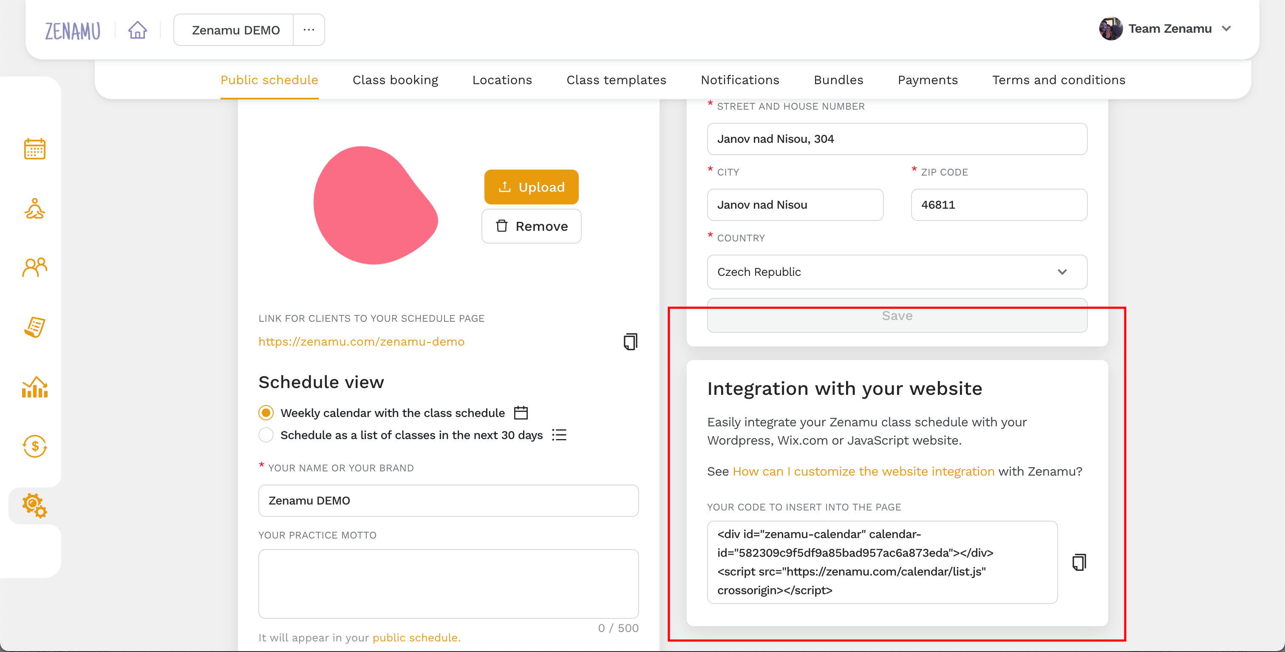Open the calendar sidebar icon
1285x652 pixels.
34,149
